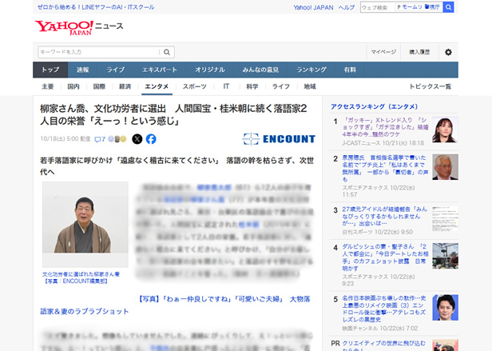Open 購入履歴 purchase history
Image resolution: width=492 pixels, height=351 pixels.
(419, 52)
